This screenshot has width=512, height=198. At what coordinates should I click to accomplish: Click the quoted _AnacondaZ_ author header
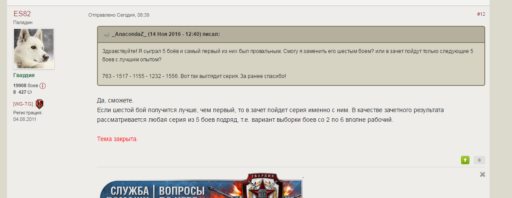point(166,34)
